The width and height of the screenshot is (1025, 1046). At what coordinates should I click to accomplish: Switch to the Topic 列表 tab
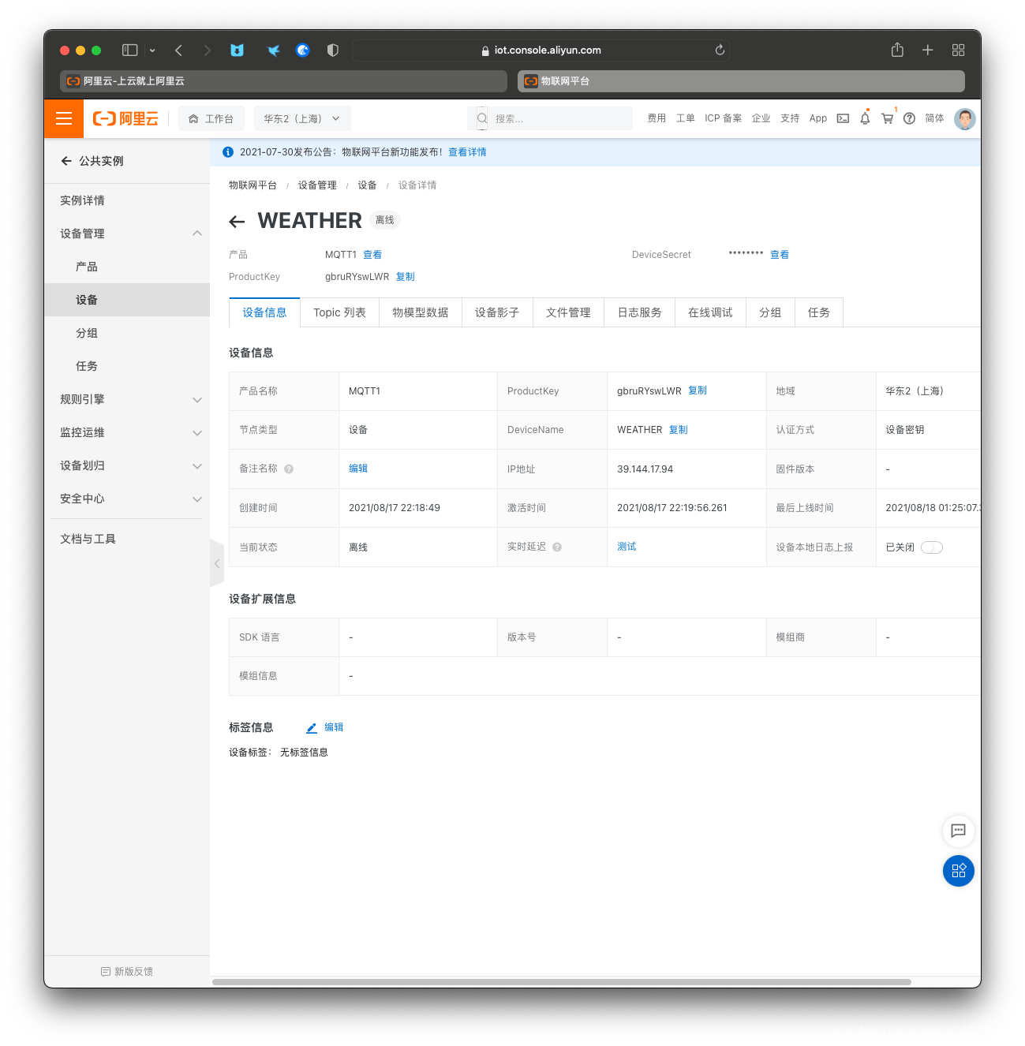[339, 312]
